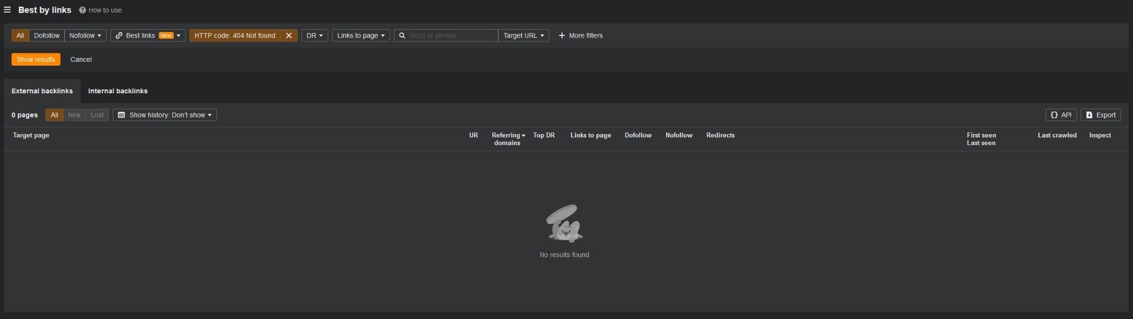Open the Links to page filter dropdown
Viewport: 1133px width, 319px height.
pos(361,35)
